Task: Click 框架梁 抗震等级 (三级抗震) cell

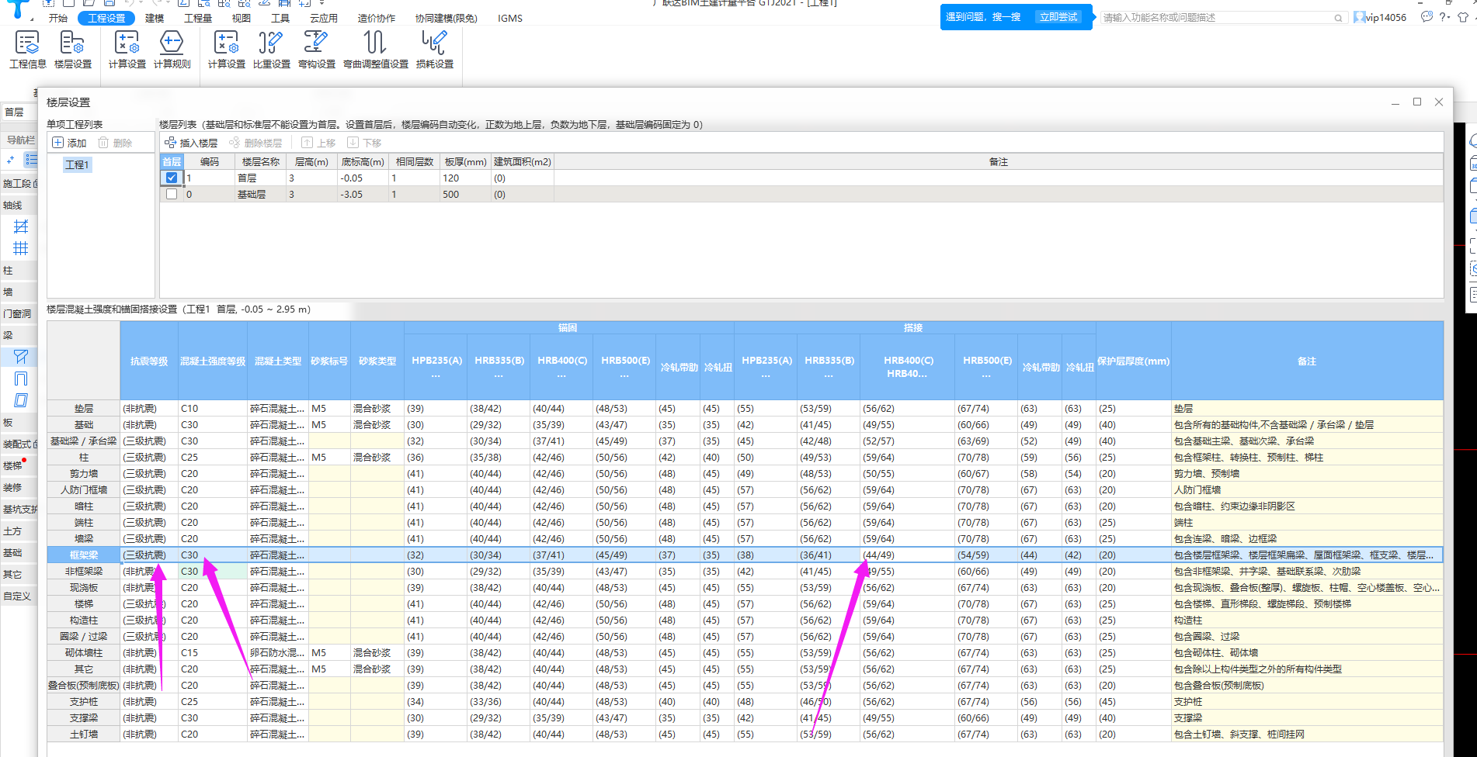Action: point(149,555)
